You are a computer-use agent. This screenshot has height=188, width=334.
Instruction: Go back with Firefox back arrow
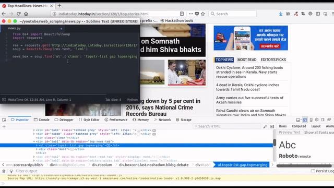(x=4, y=14)
